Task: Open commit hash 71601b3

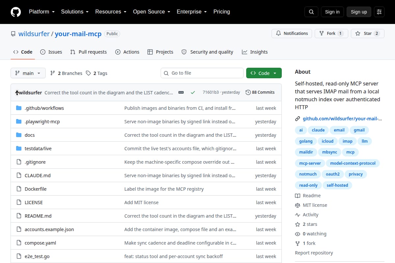Action: tap(210, 92)
